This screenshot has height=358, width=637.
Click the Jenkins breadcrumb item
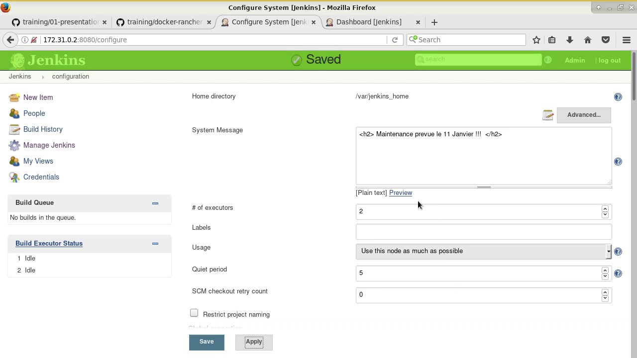pos(20,77)
